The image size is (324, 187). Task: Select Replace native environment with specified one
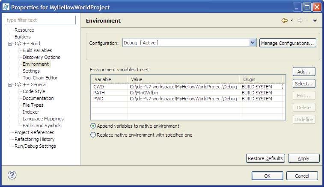[x=93, y=135]
